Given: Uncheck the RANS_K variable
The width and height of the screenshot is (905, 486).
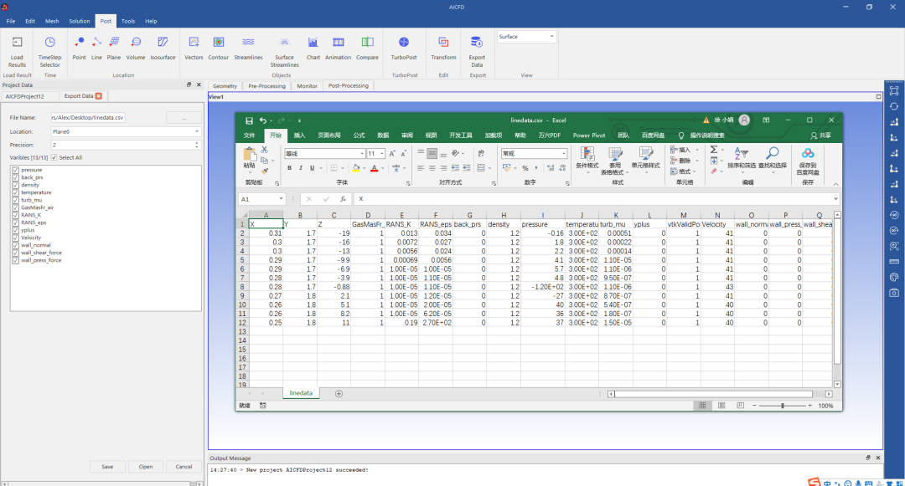Looking at the screenshot, I should click(16, 215).
